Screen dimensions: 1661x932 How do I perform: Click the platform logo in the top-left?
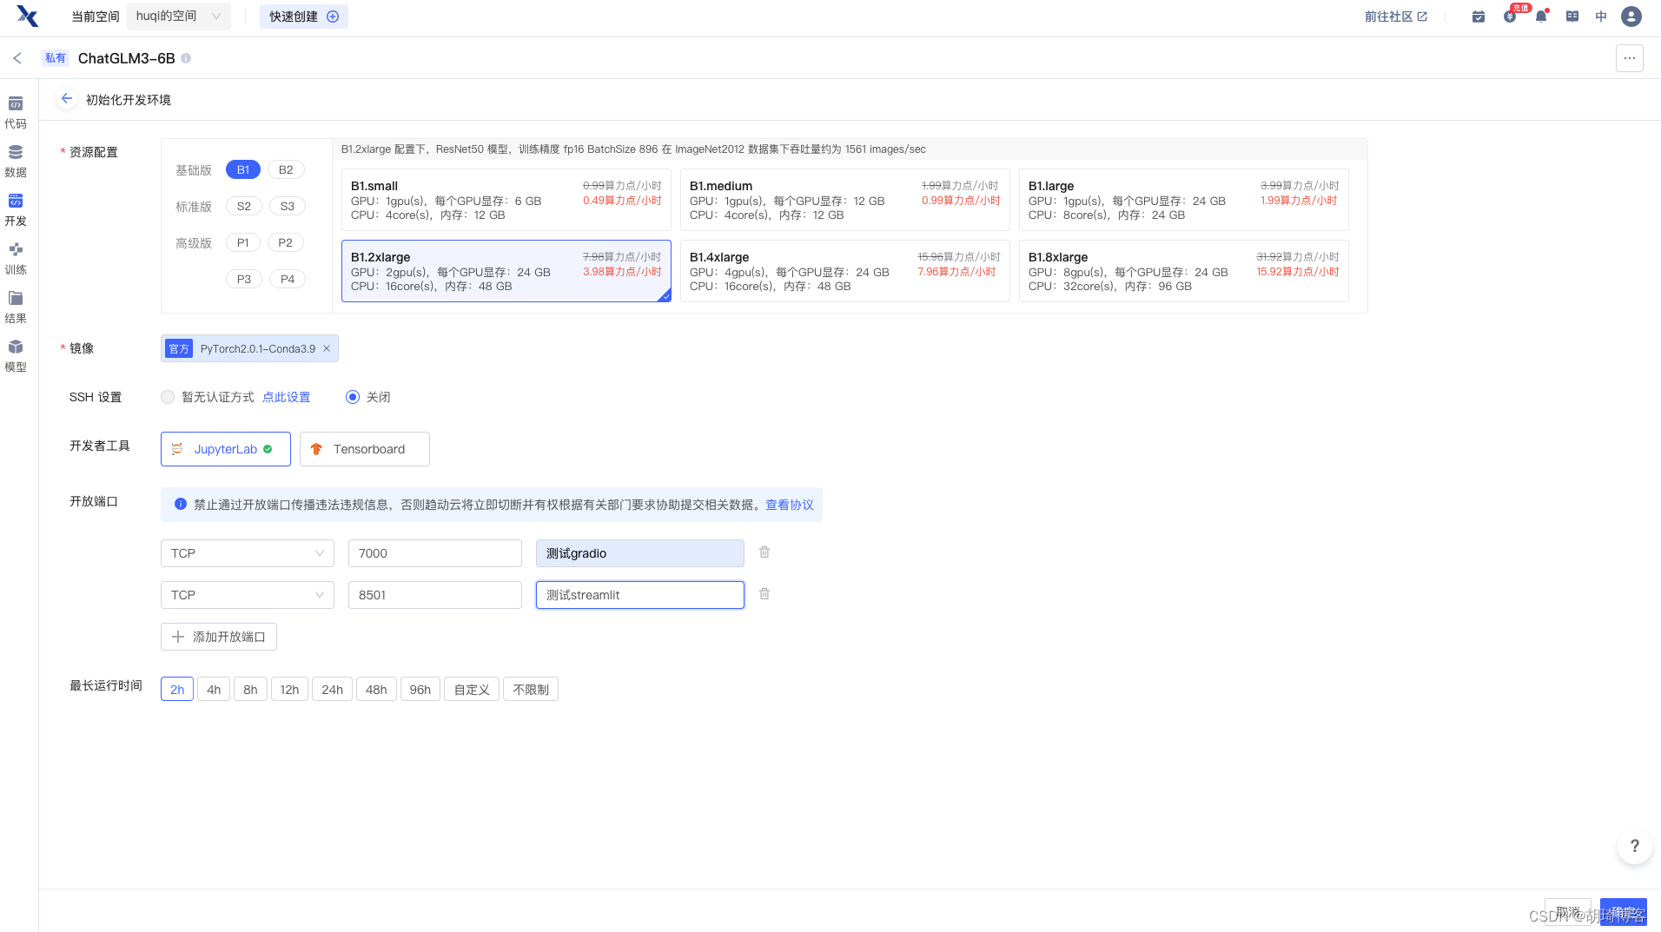[x=27, y=17]
